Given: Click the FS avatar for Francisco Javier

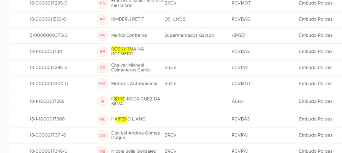Looking at the screenshot, I should pyautogui.click(x=102, y=3).
